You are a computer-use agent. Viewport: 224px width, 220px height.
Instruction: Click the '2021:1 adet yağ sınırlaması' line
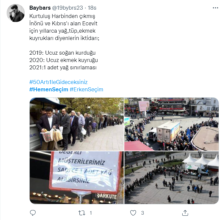[x=63, y=67]
